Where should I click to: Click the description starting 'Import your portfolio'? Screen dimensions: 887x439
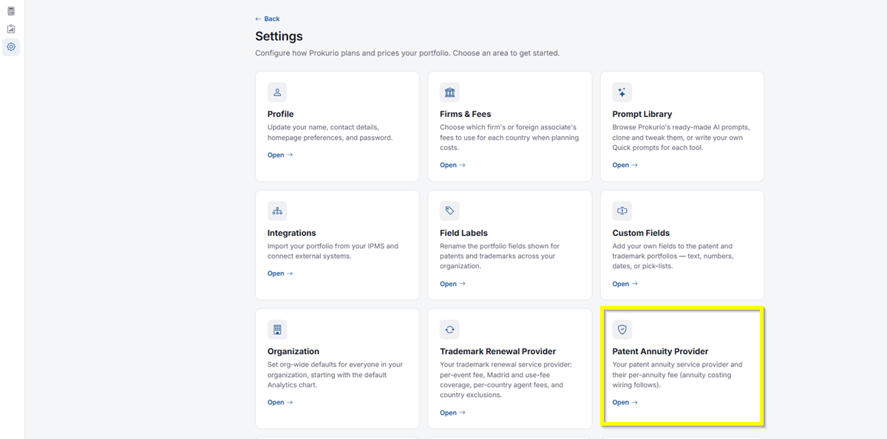(x=333, y=251)
